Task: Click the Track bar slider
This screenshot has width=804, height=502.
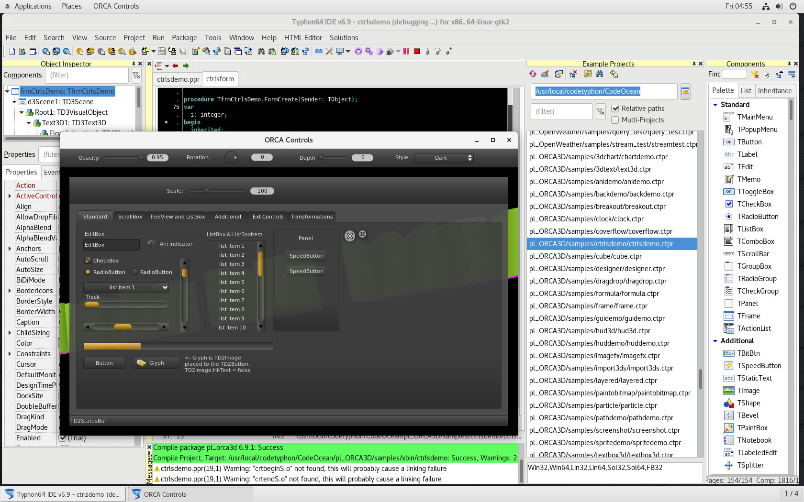Action: point(126,305)
